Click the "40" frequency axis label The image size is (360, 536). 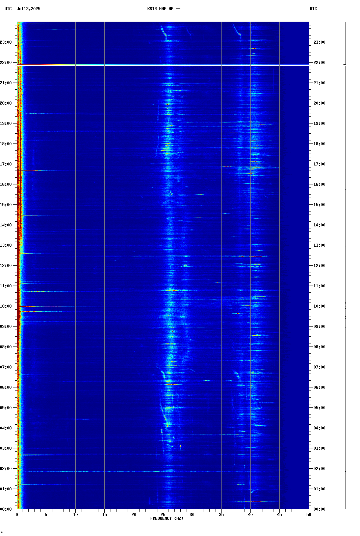click(250, 515)
